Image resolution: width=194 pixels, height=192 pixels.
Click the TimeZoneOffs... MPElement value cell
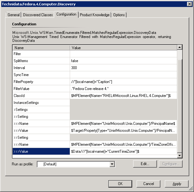click(123, 144)
